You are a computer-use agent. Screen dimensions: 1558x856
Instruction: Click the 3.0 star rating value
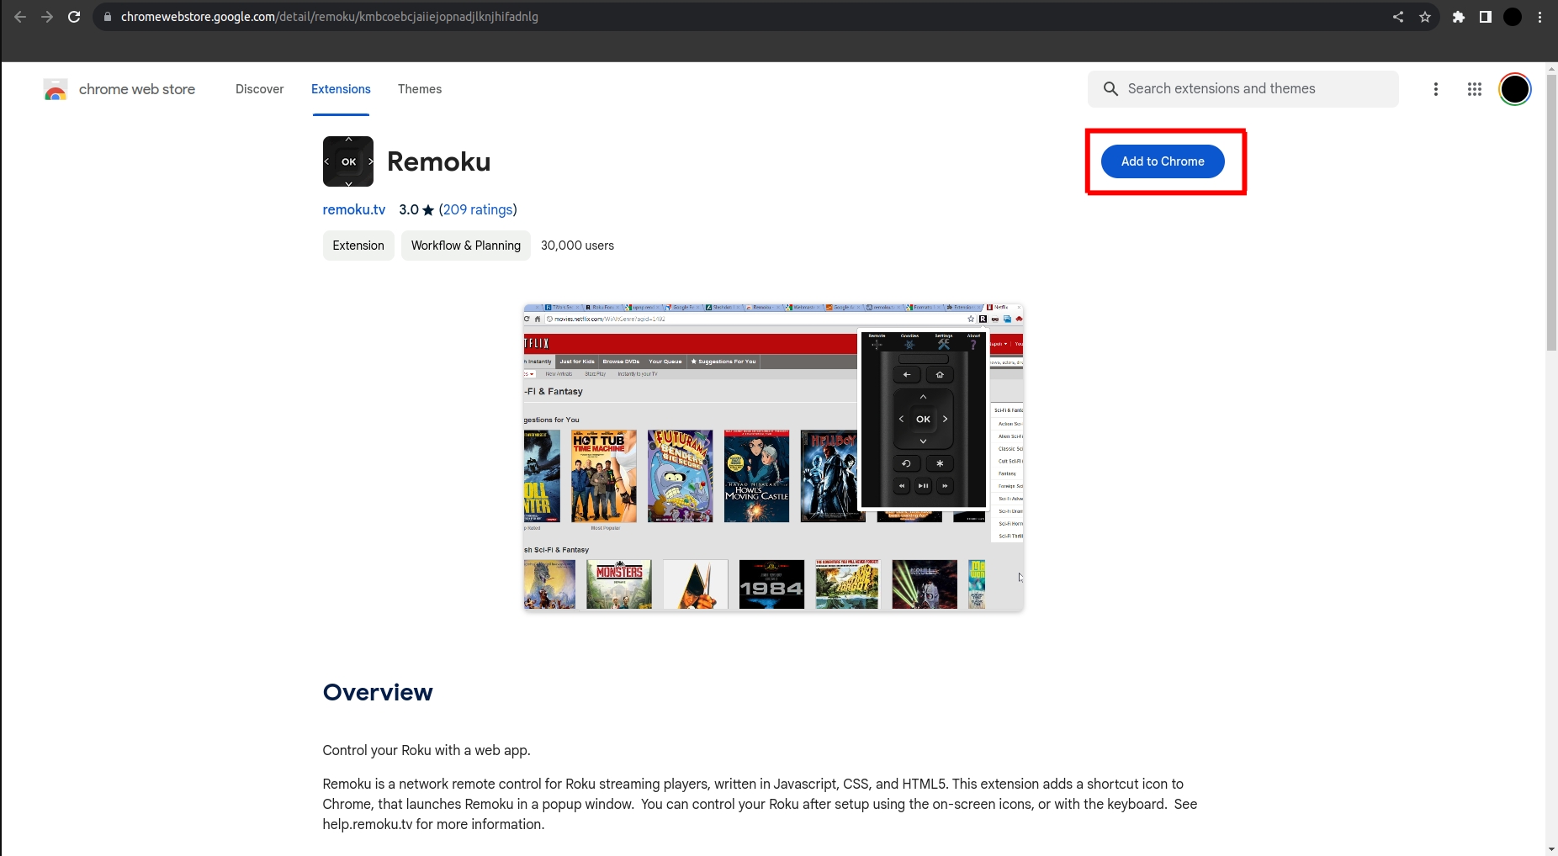(x=416, y=209)
